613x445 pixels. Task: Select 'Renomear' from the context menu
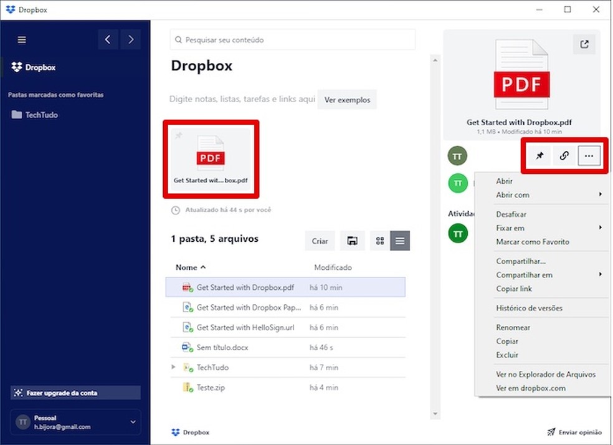point(513,327)
